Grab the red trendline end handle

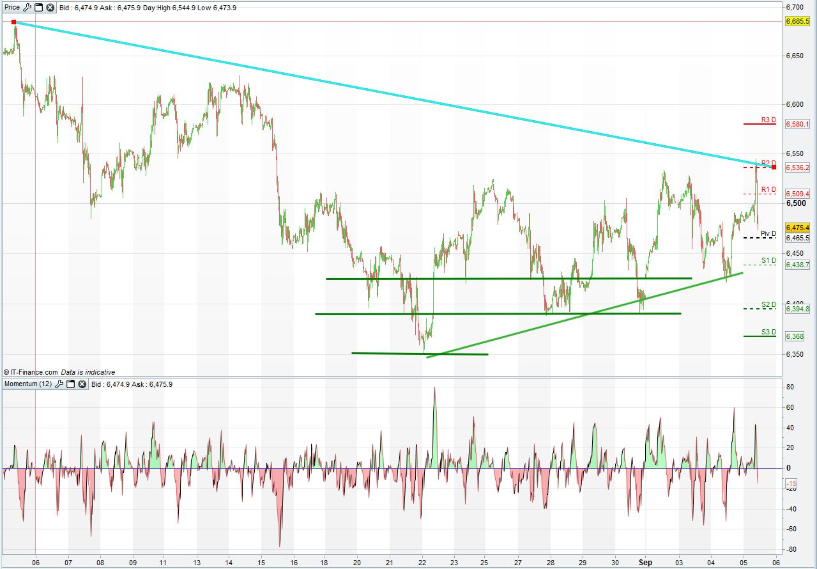point(774,168)
